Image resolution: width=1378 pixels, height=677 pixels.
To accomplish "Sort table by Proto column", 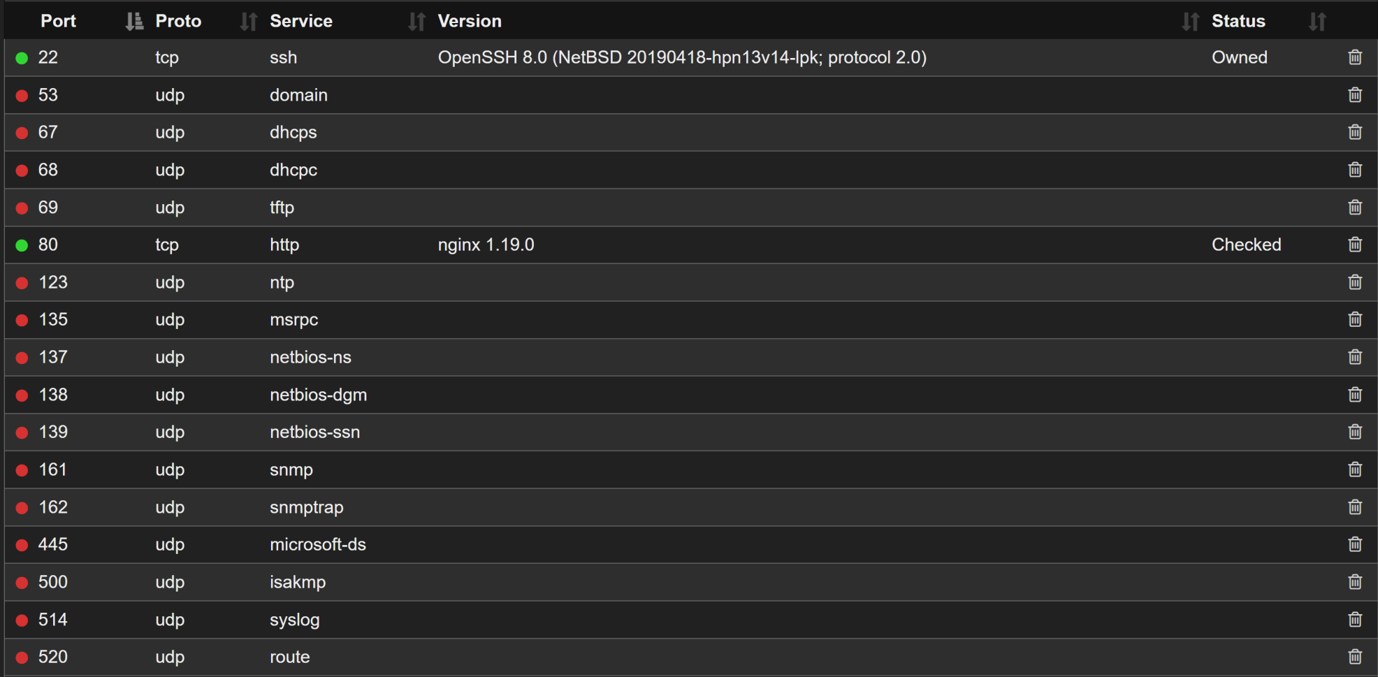I will pos(248,22).
